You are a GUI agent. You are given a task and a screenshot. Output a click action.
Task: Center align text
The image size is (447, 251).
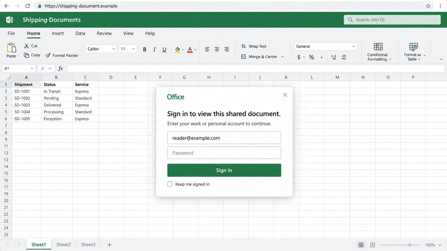click(217, 49)
